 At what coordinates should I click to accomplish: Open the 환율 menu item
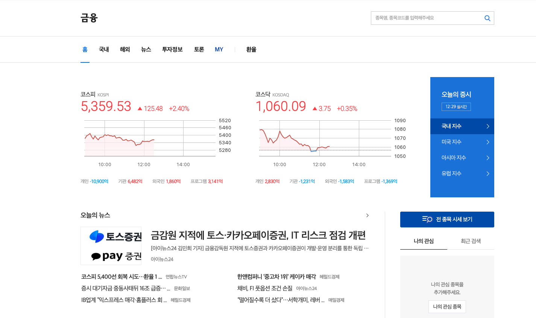[x=251, y=49]
